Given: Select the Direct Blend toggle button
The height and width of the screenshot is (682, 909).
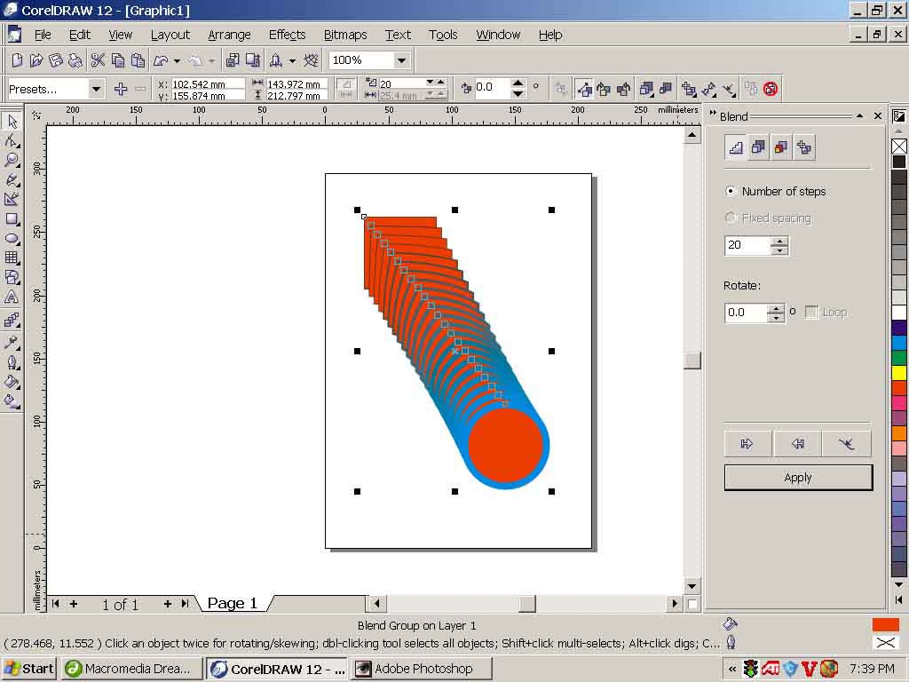Looking at the screenshot, I should [584, 89].
